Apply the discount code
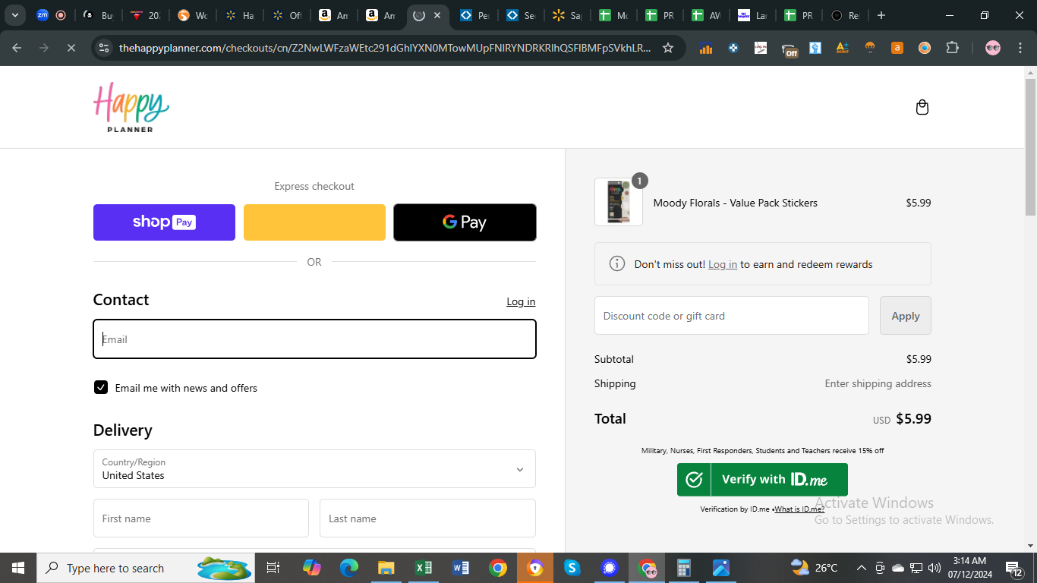The width and height of the screenshot is (1037, 583). pyautogui.click(x=905, y=316)
